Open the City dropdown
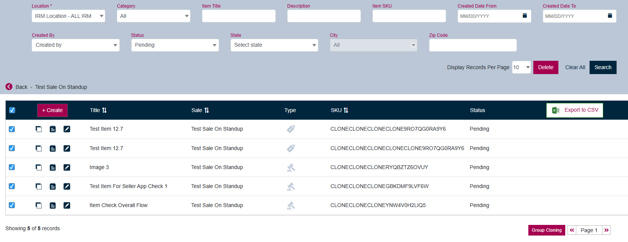The width and height of the screenshot is (628, 242). click(x=374, y=45)
